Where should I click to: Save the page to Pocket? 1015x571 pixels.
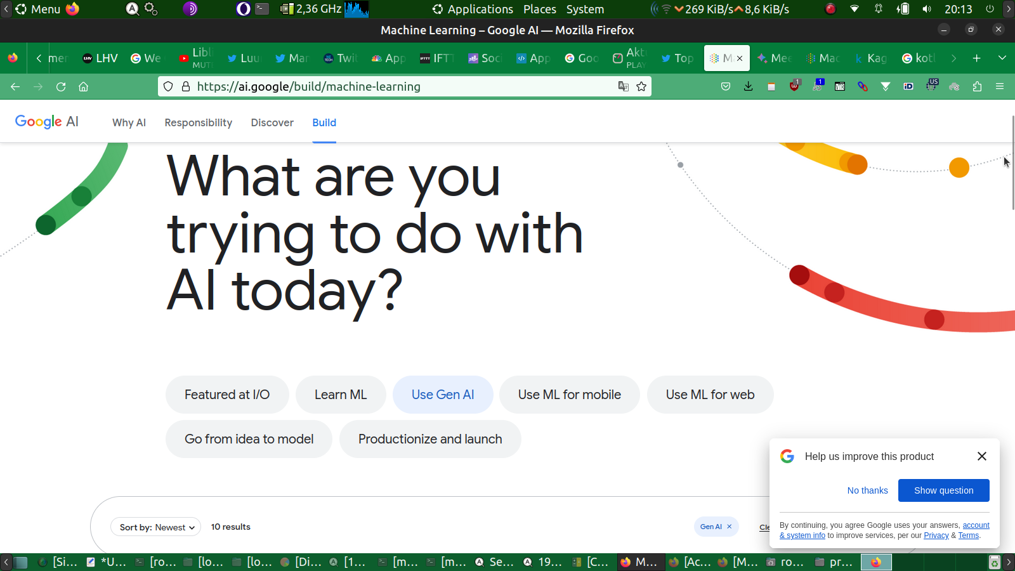(726, 86)
